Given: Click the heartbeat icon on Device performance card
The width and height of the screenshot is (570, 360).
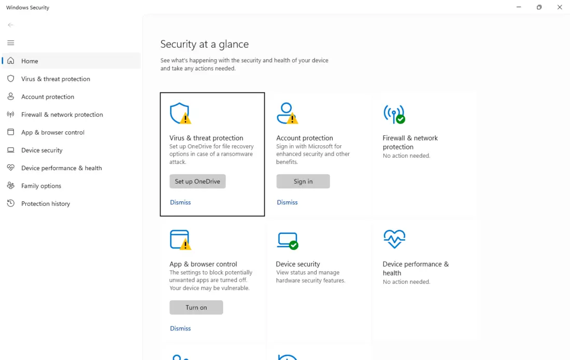Looking at the screenshot, I should click(x=394, y=239).
